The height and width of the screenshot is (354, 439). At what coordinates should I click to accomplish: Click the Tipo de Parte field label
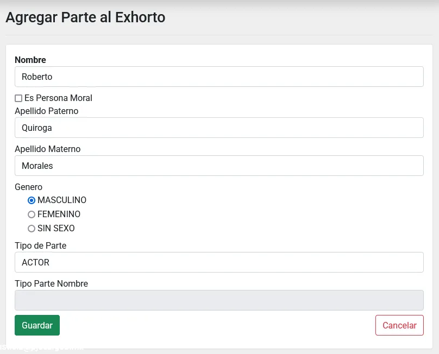tap(40, 245)
